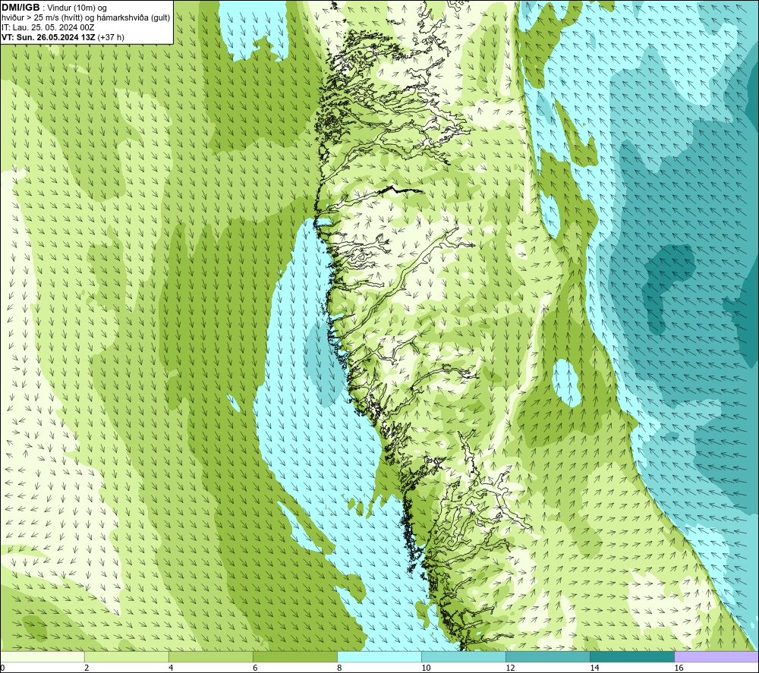
Task: Click the 4–6 m/s green legend swatch
Action: (x=211, y=657)
